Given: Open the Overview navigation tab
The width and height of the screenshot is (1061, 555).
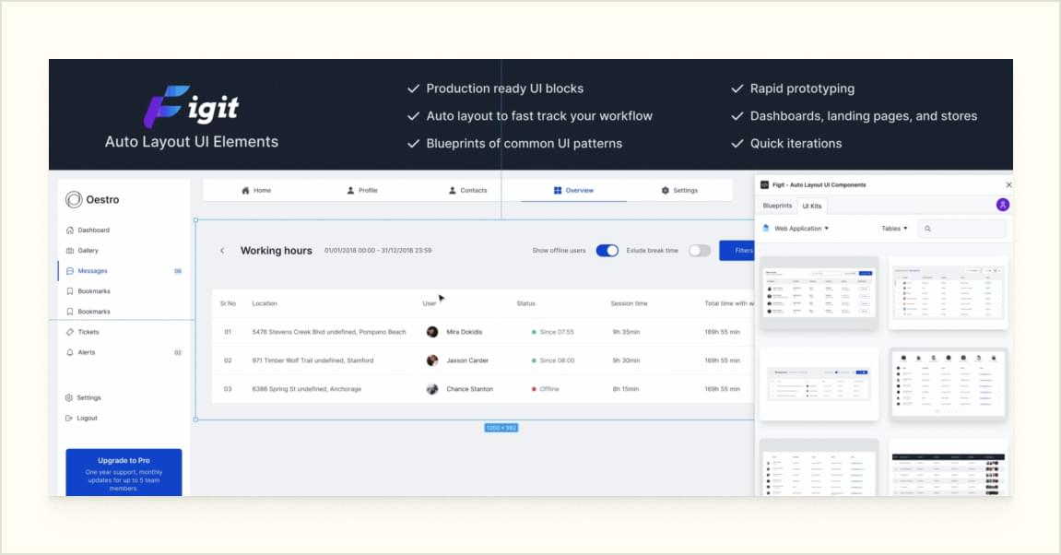Looking at the screenshot, I should pos(573,191).
